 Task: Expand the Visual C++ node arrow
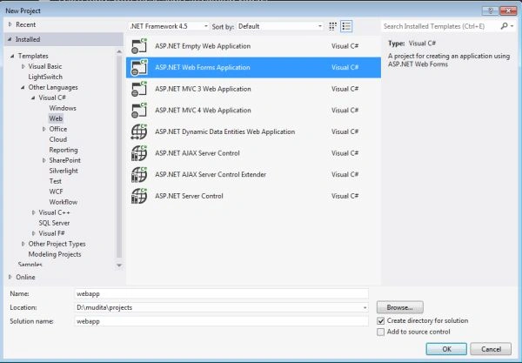click(x=33, y=212)
